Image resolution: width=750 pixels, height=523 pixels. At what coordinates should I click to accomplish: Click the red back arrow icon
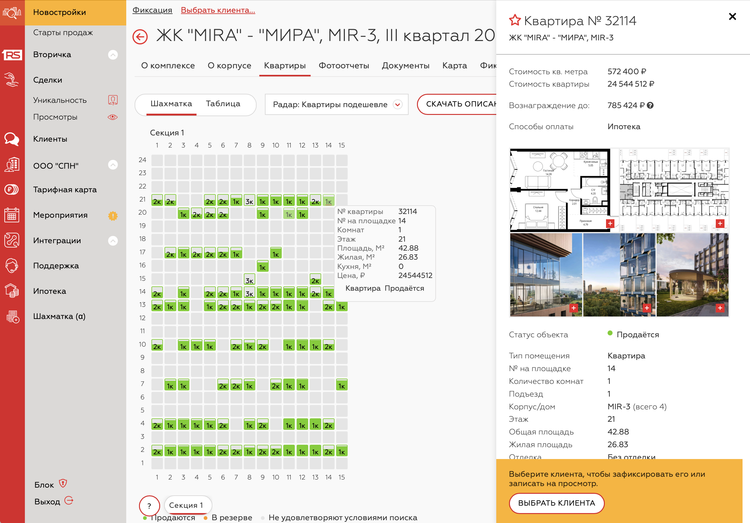(140, 37)
